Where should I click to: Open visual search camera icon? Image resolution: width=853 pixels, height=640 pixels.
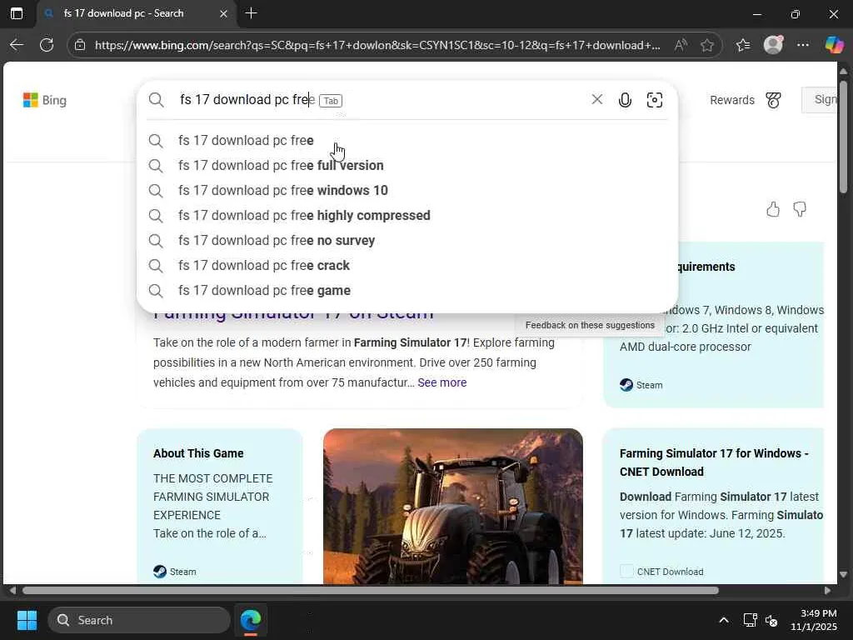click(655, 100)
